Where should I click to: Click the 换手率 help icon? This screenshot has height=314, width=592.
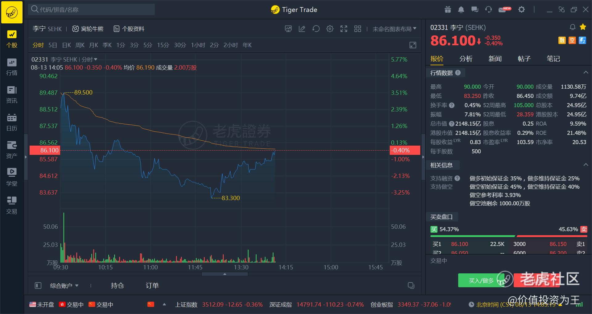coord(452,105)
